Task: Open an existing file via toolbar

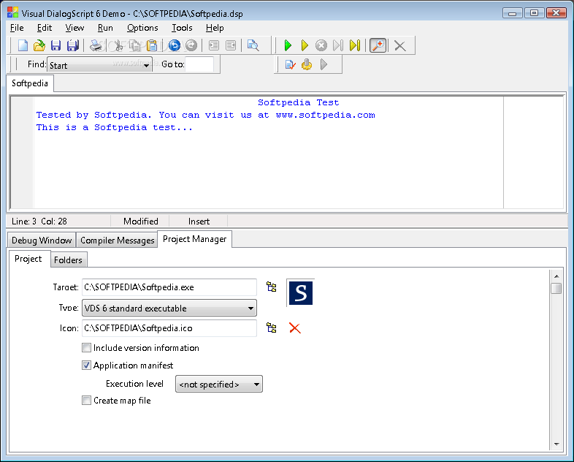Action: [39, 45]
